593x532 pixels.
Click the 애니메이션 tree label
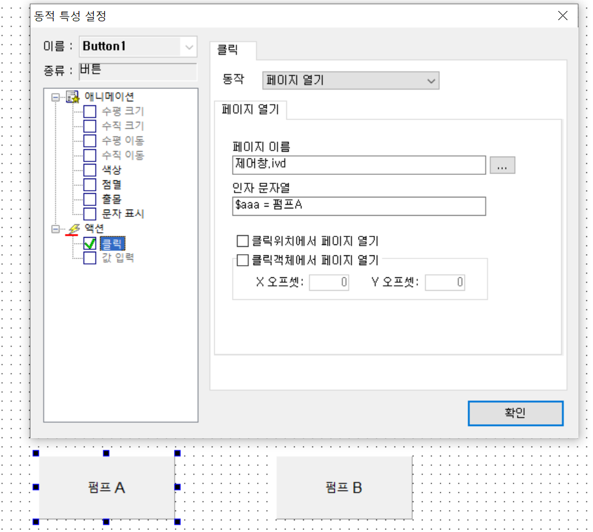110,97
